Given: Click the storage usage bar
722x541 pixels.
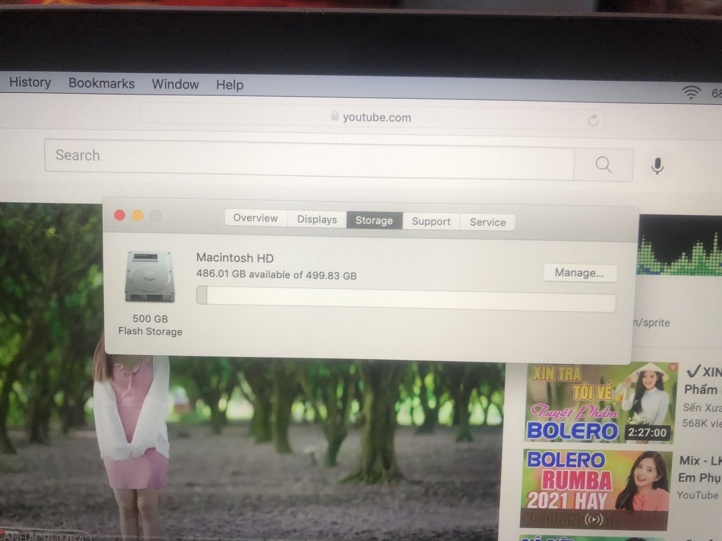Looking at the screenshot, I should [405, 299].
